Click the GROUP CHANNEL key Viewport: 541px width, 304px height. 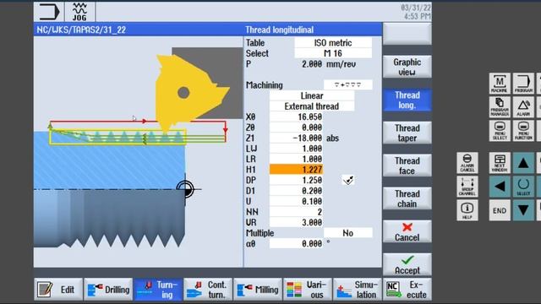(467, 187)
